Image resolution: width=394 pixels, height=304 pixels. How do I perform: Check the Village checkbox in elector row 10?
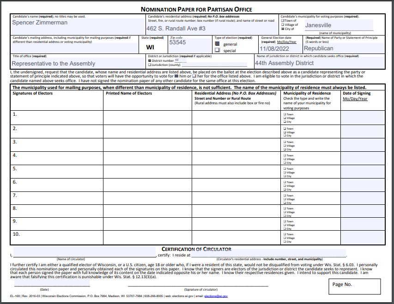click(285, 238)
